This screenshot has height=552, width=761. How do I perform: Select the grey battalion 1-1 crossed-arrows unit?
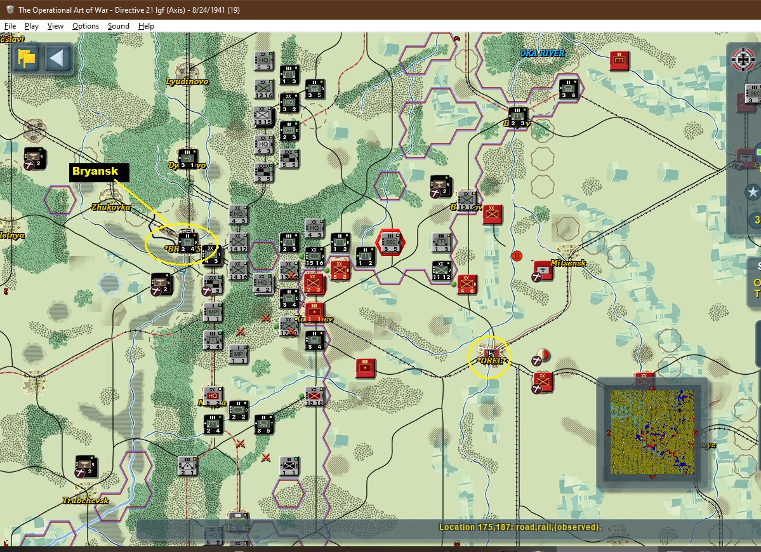pyautogui.click(x=289, y=466)
